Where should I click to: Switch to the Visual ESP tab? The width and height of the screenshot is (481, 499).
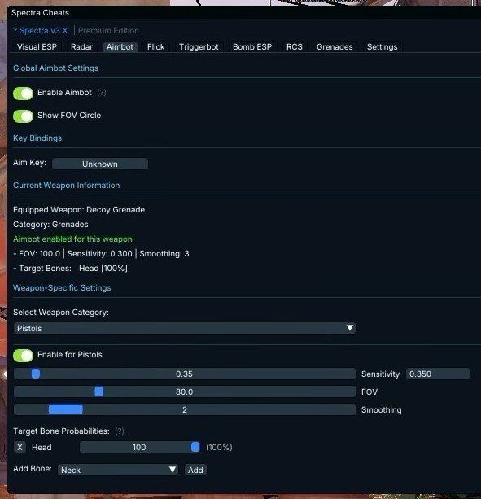pyautogui.click(x=37, y=46)
